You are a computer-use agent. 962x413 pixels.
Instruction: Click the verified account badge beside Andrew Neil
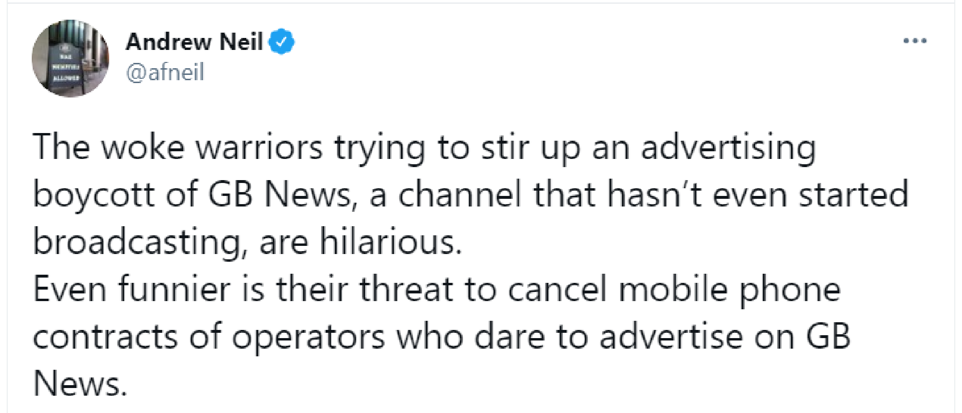pyautogui.click(x=282, y=42)
